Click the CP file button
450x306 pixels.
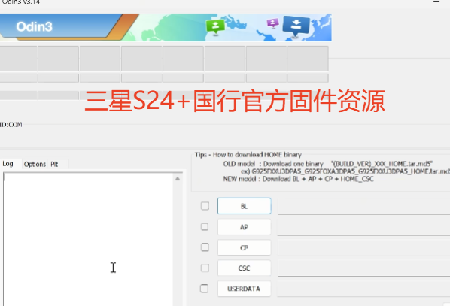(x=245, y=247)
